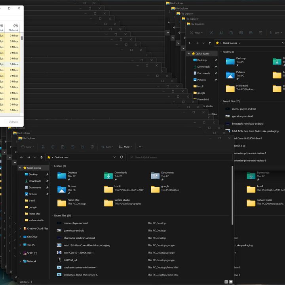285x285 pixels.
Task: Open Sort dropdown in front File Explorer
Action: click(x=107, y=147)
